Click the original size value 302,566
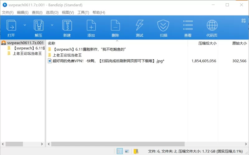Image resolution: width=249 pixels, height=155 pixels. (x=239, y=61)
